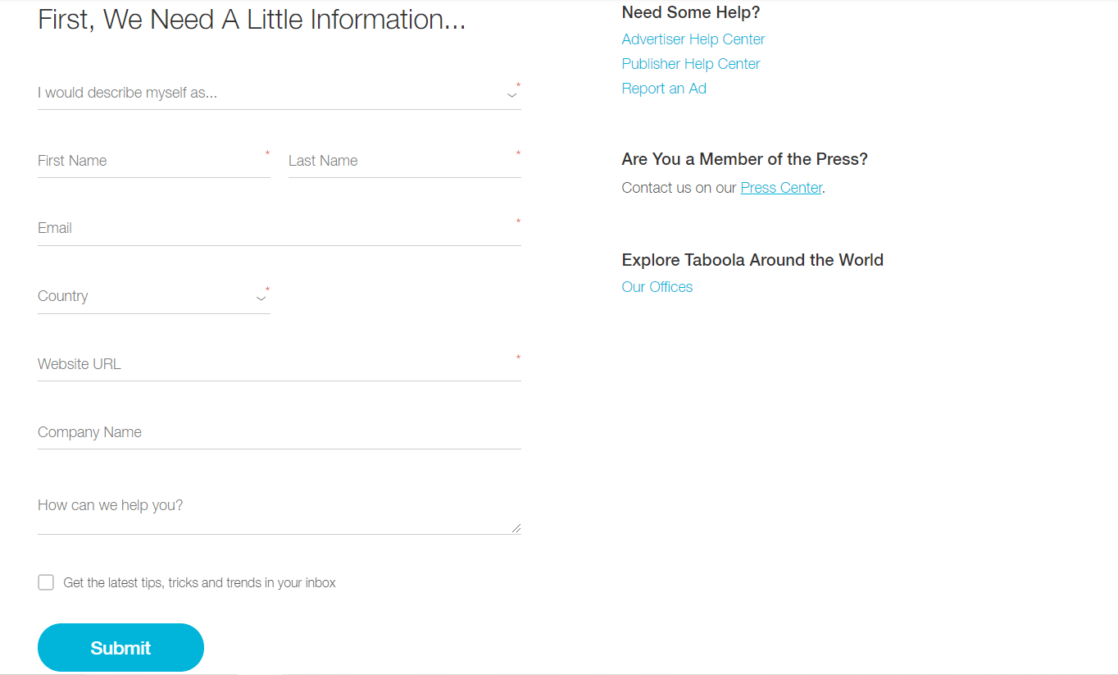This screenshot has height=675, width=1118.
Task: Open the 'I would describe myself as...' dropdown
Action: coord(270,93)
